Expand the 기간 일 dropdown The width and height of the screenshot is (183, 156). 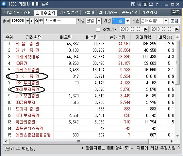point(127,21)
